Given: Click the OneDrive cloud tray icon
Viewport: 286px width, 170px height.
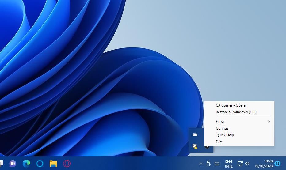Looking at the screenshot, I should point(195,134).
